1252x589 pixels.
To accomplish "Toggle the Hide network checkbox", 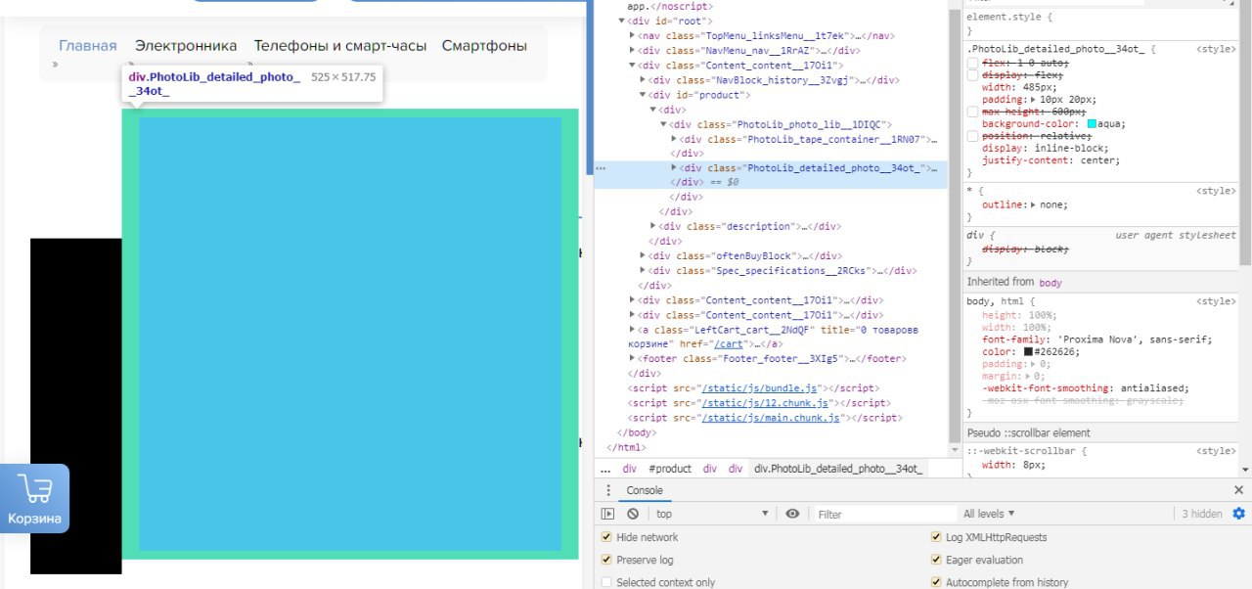I will 606,537.
